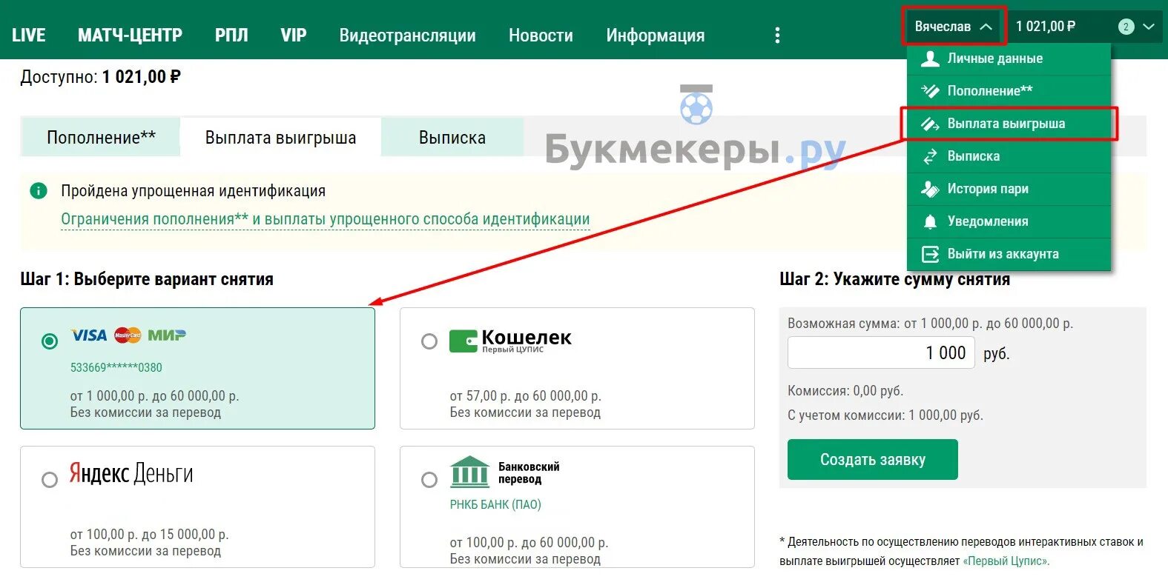Expand the balance dropdown chevron
This screenshot has height=585, width=1168.
pyautogui.click(x=1149, y=27)
